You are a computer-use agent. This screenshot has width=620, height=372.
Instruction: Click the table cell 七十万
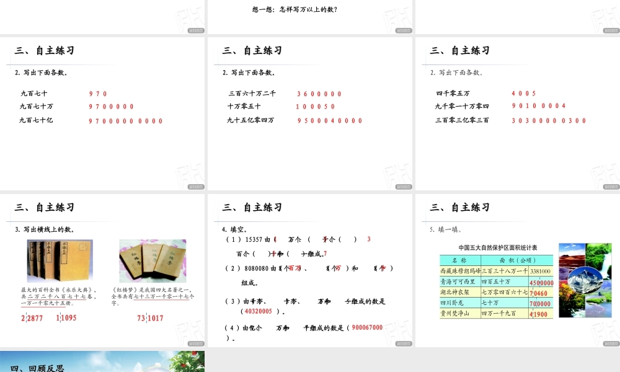click(505, 303)
